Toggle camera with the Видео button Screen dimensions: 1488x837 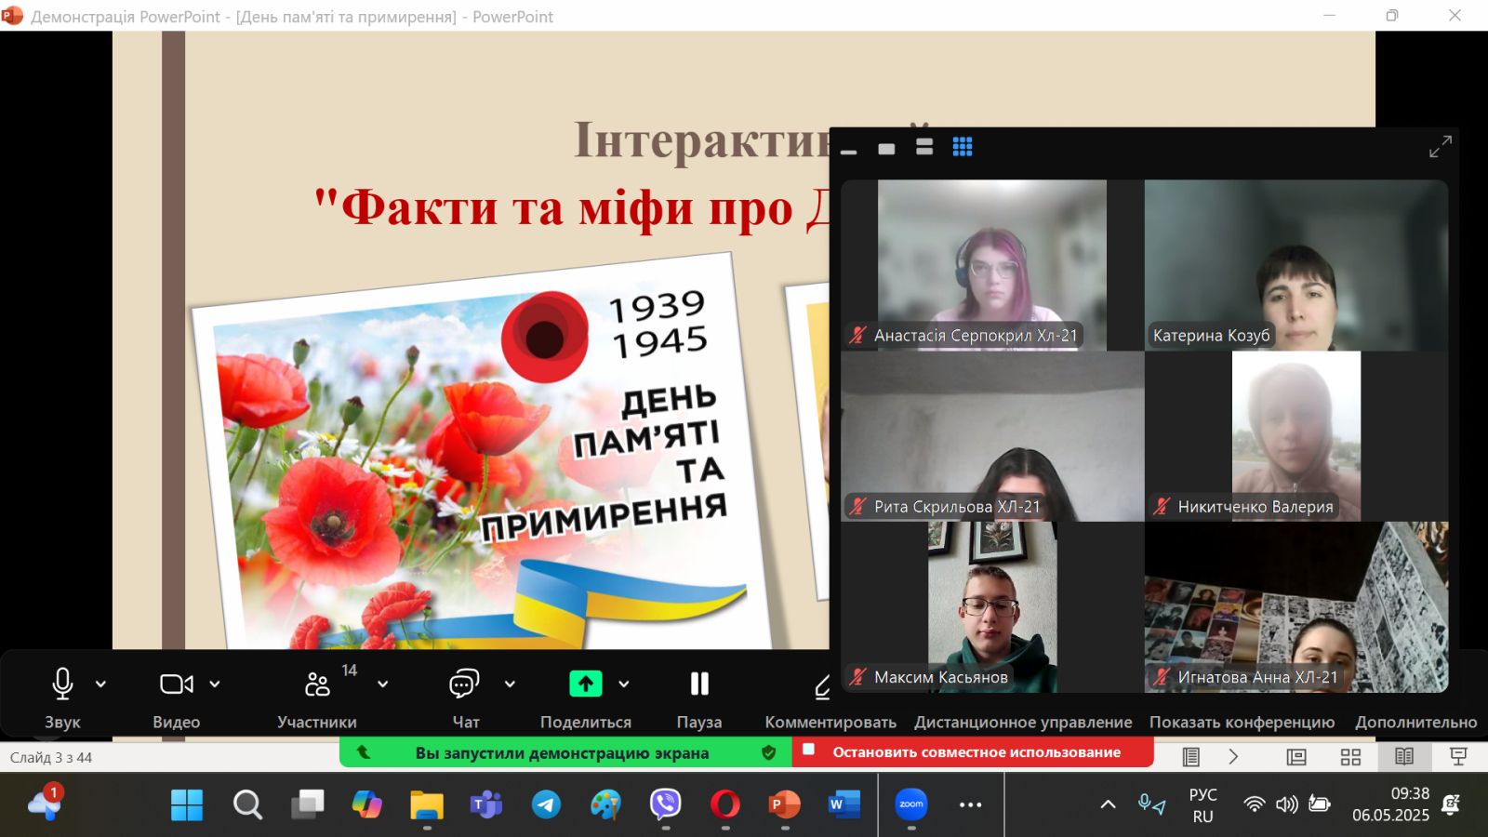tap(177, 684)
